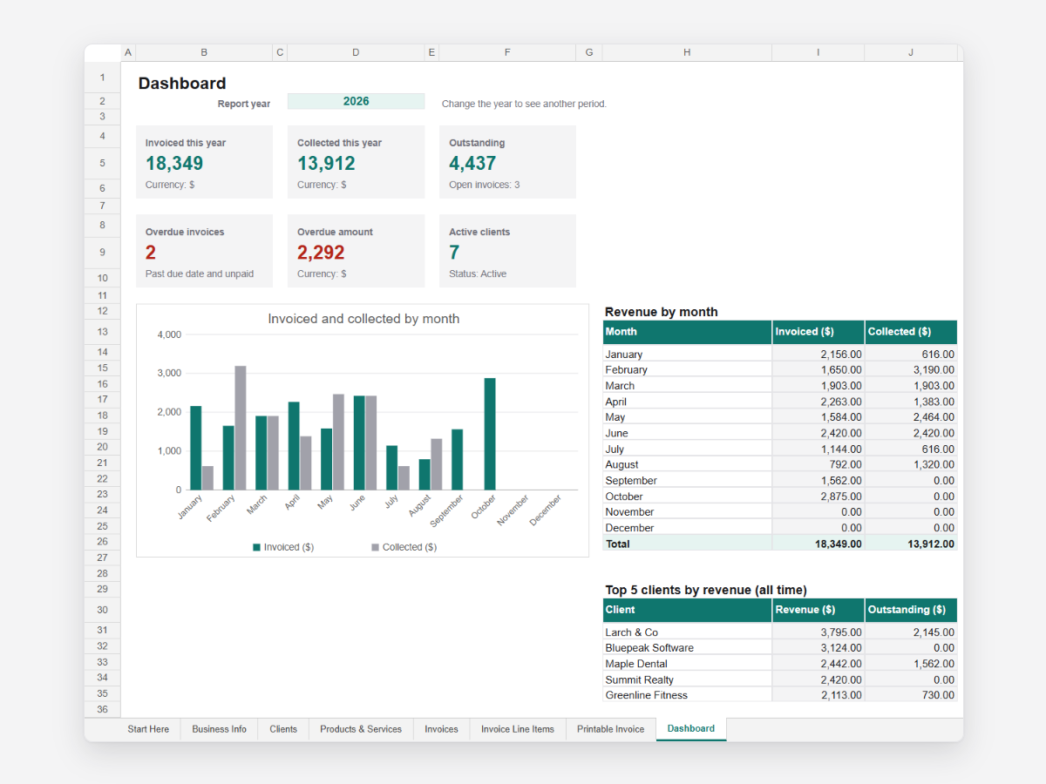Click the Summit Realty client cell
1046x784 pixels.
pyautogui.click(x=687, y=679)
